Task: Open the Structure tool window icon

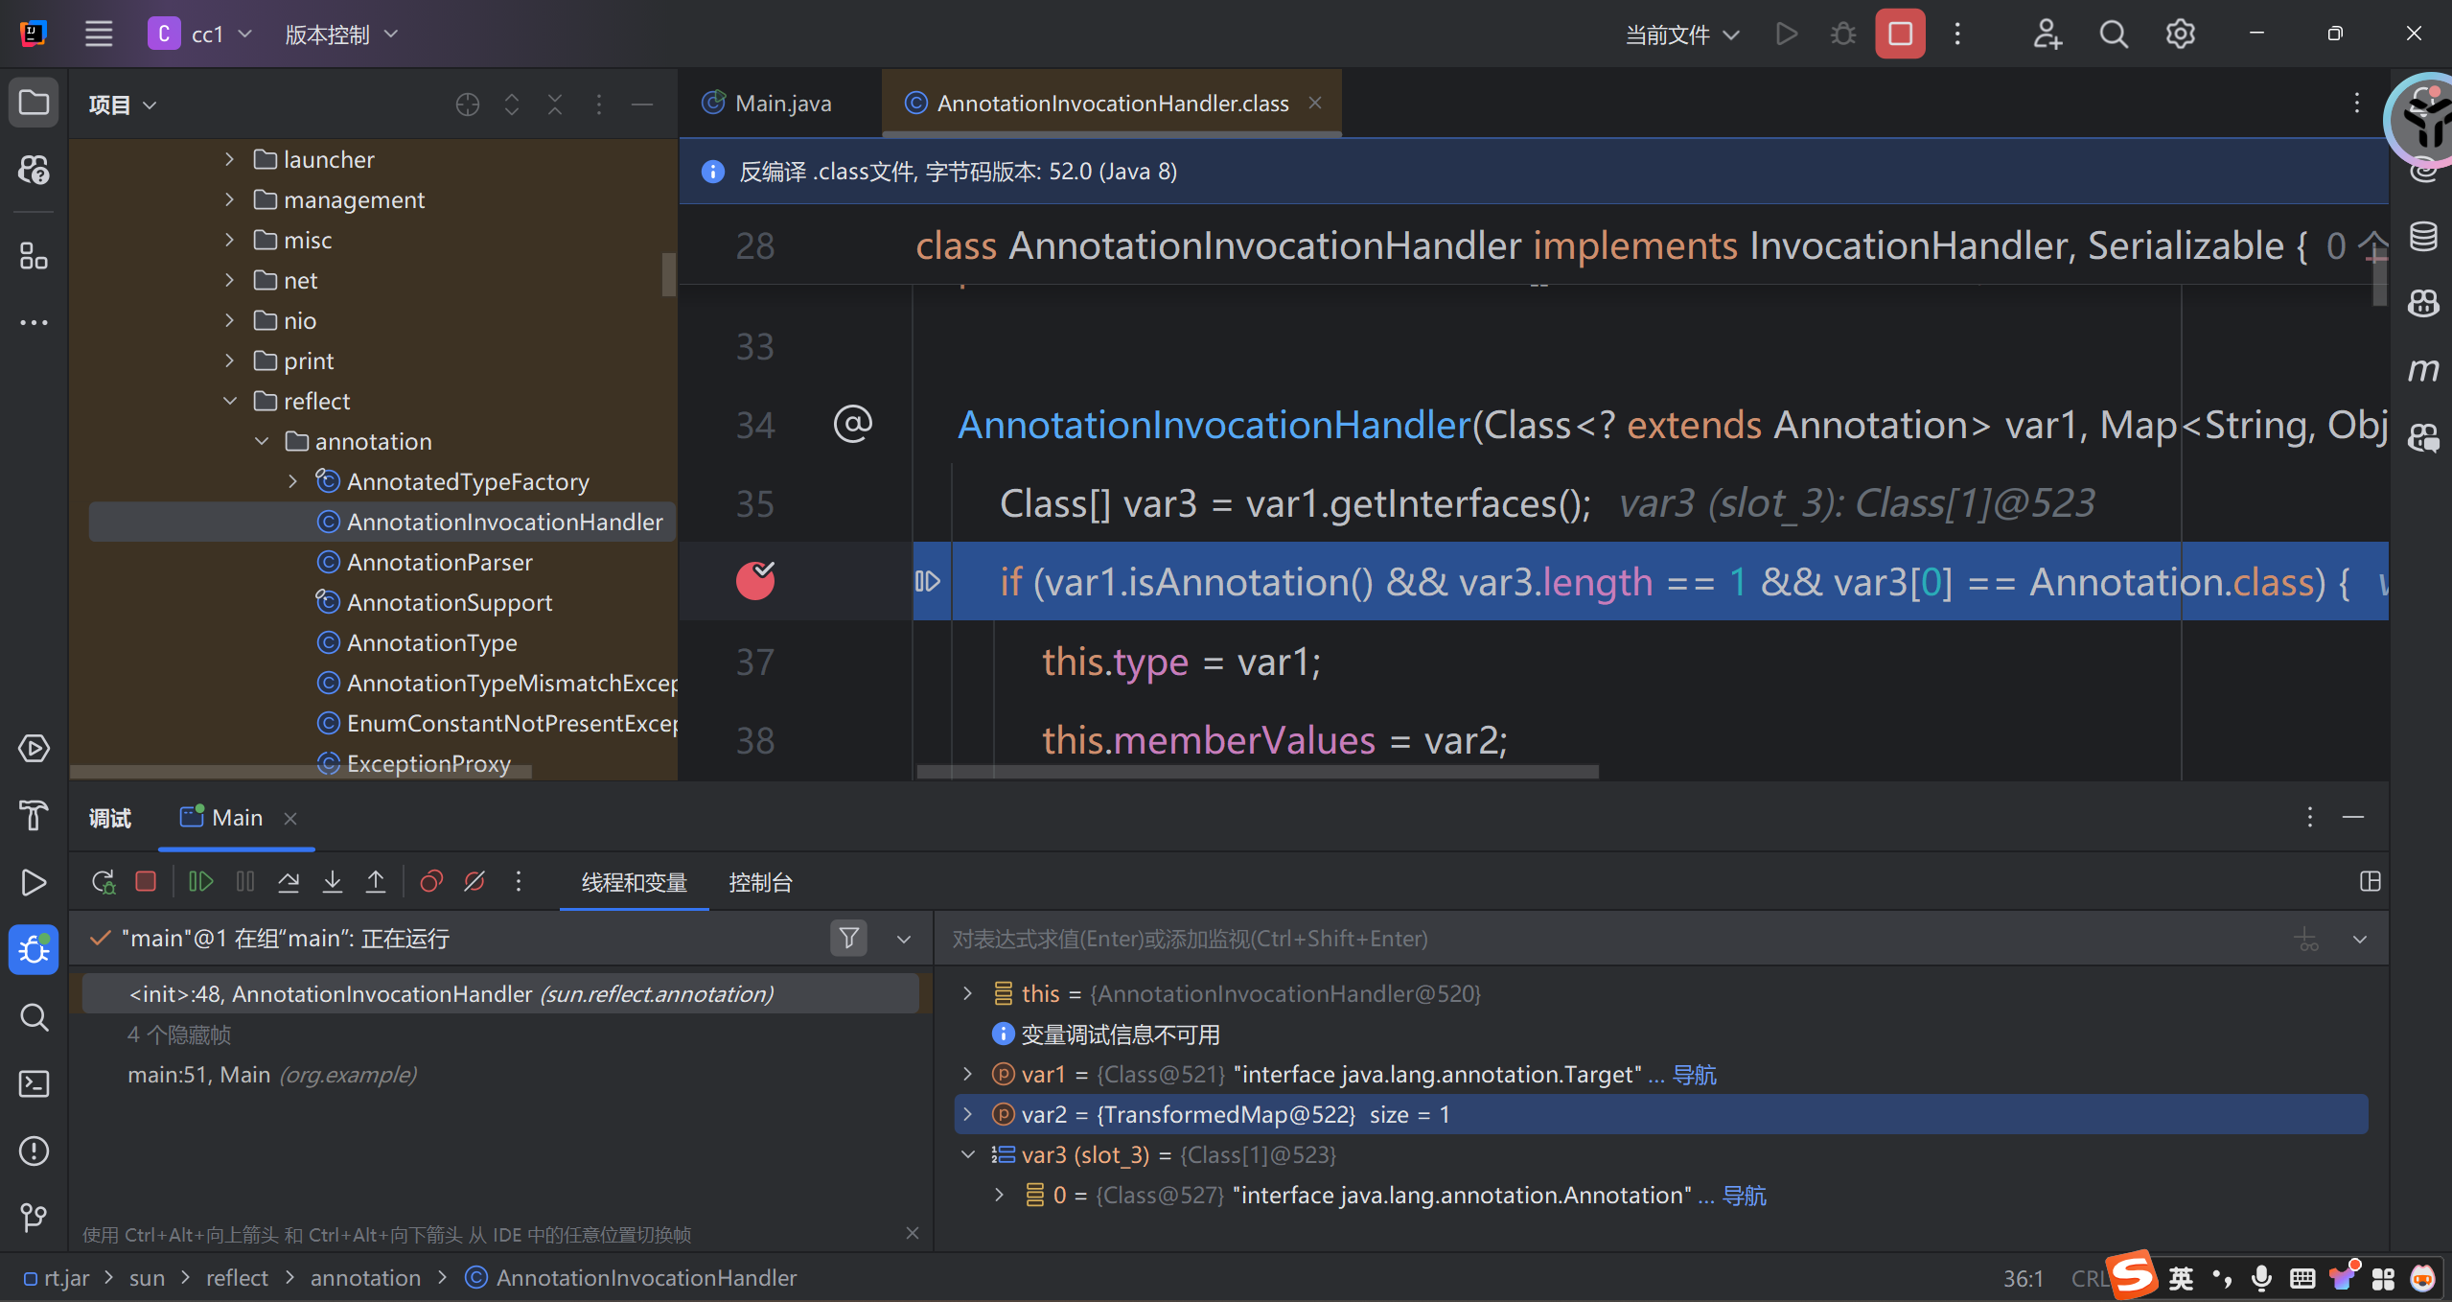Action: [x=34, y=256]
